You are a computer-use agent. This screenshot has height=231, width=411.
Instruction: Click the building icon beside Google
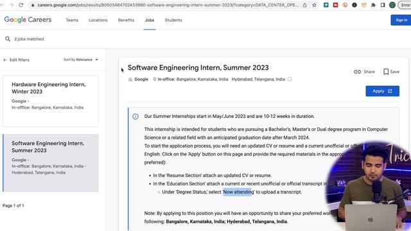point(130,80)
